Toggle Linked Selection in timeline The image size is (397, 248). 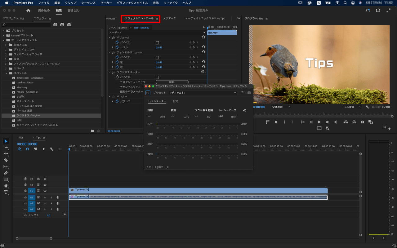pos(35,149)
